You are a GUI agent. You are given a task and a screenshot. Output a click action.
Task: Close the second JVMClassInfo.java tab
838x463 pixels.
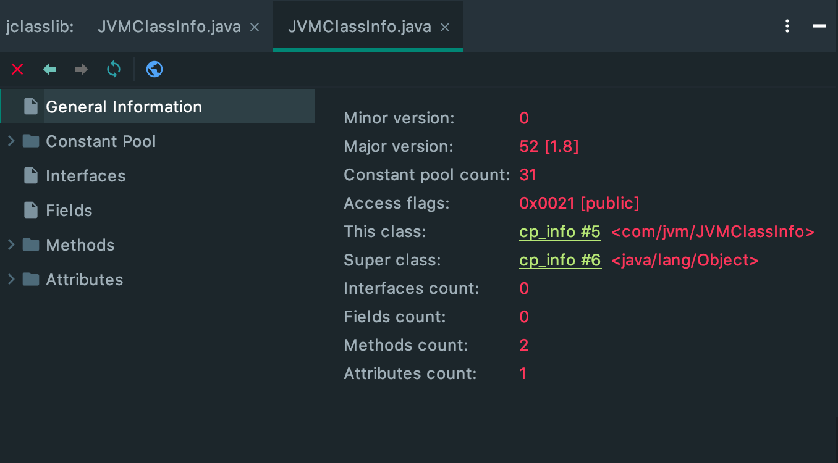pos(445,27)
